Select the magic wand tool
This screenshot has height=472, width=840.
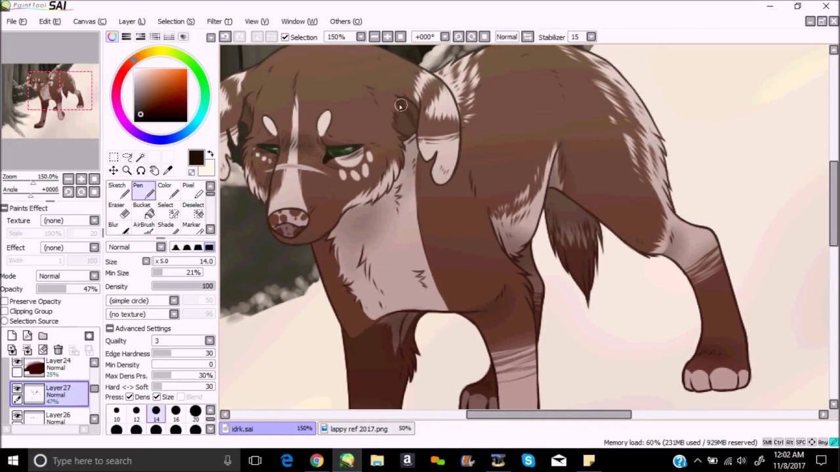coord(140,157)
